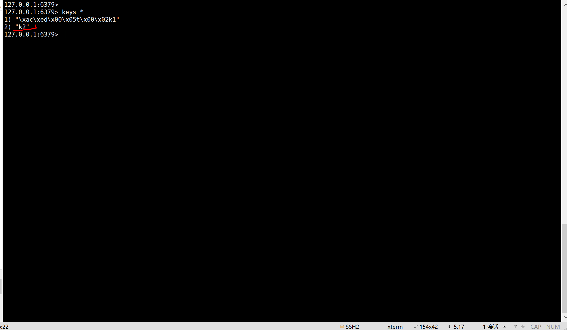
Task: Expand the session list triangle next to 1 会话
Action: coord(504,327)
